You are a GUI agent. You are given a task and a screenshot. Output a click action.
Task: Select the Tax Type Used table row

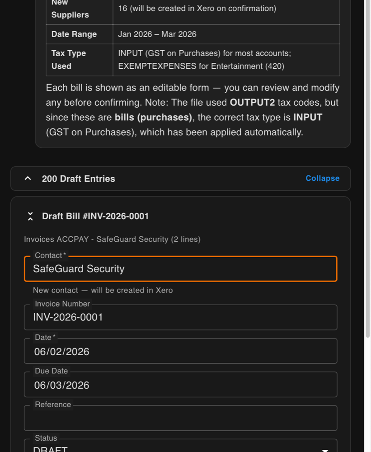[193, 60]
